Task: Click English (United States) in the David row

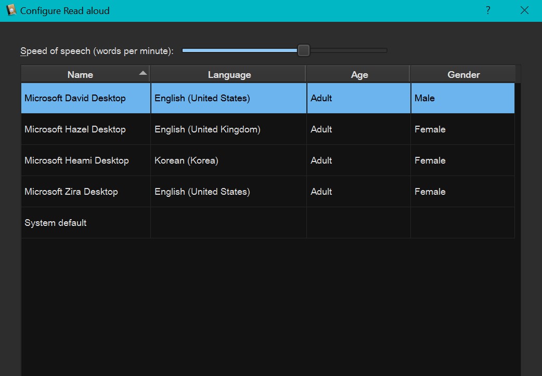Action: (x=228, y=98)
